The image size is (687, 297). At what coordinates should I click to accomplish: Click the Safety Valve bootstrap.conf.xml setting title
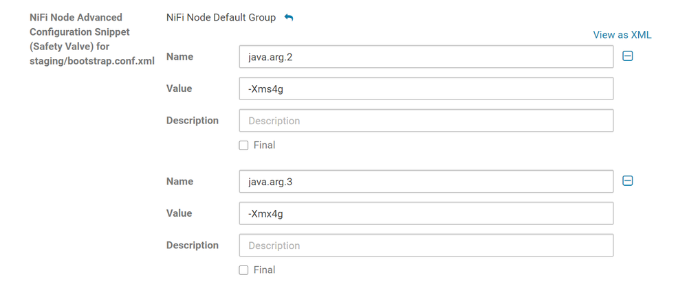coord(91,39)
